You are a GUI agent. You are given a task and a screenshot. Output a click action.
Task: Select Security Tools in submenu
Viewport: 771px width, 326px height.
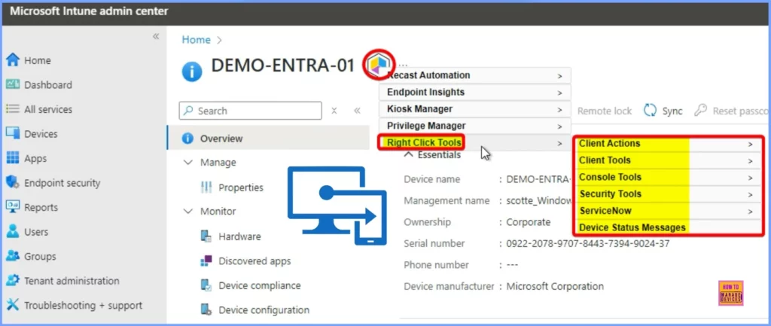click(666, 193)
